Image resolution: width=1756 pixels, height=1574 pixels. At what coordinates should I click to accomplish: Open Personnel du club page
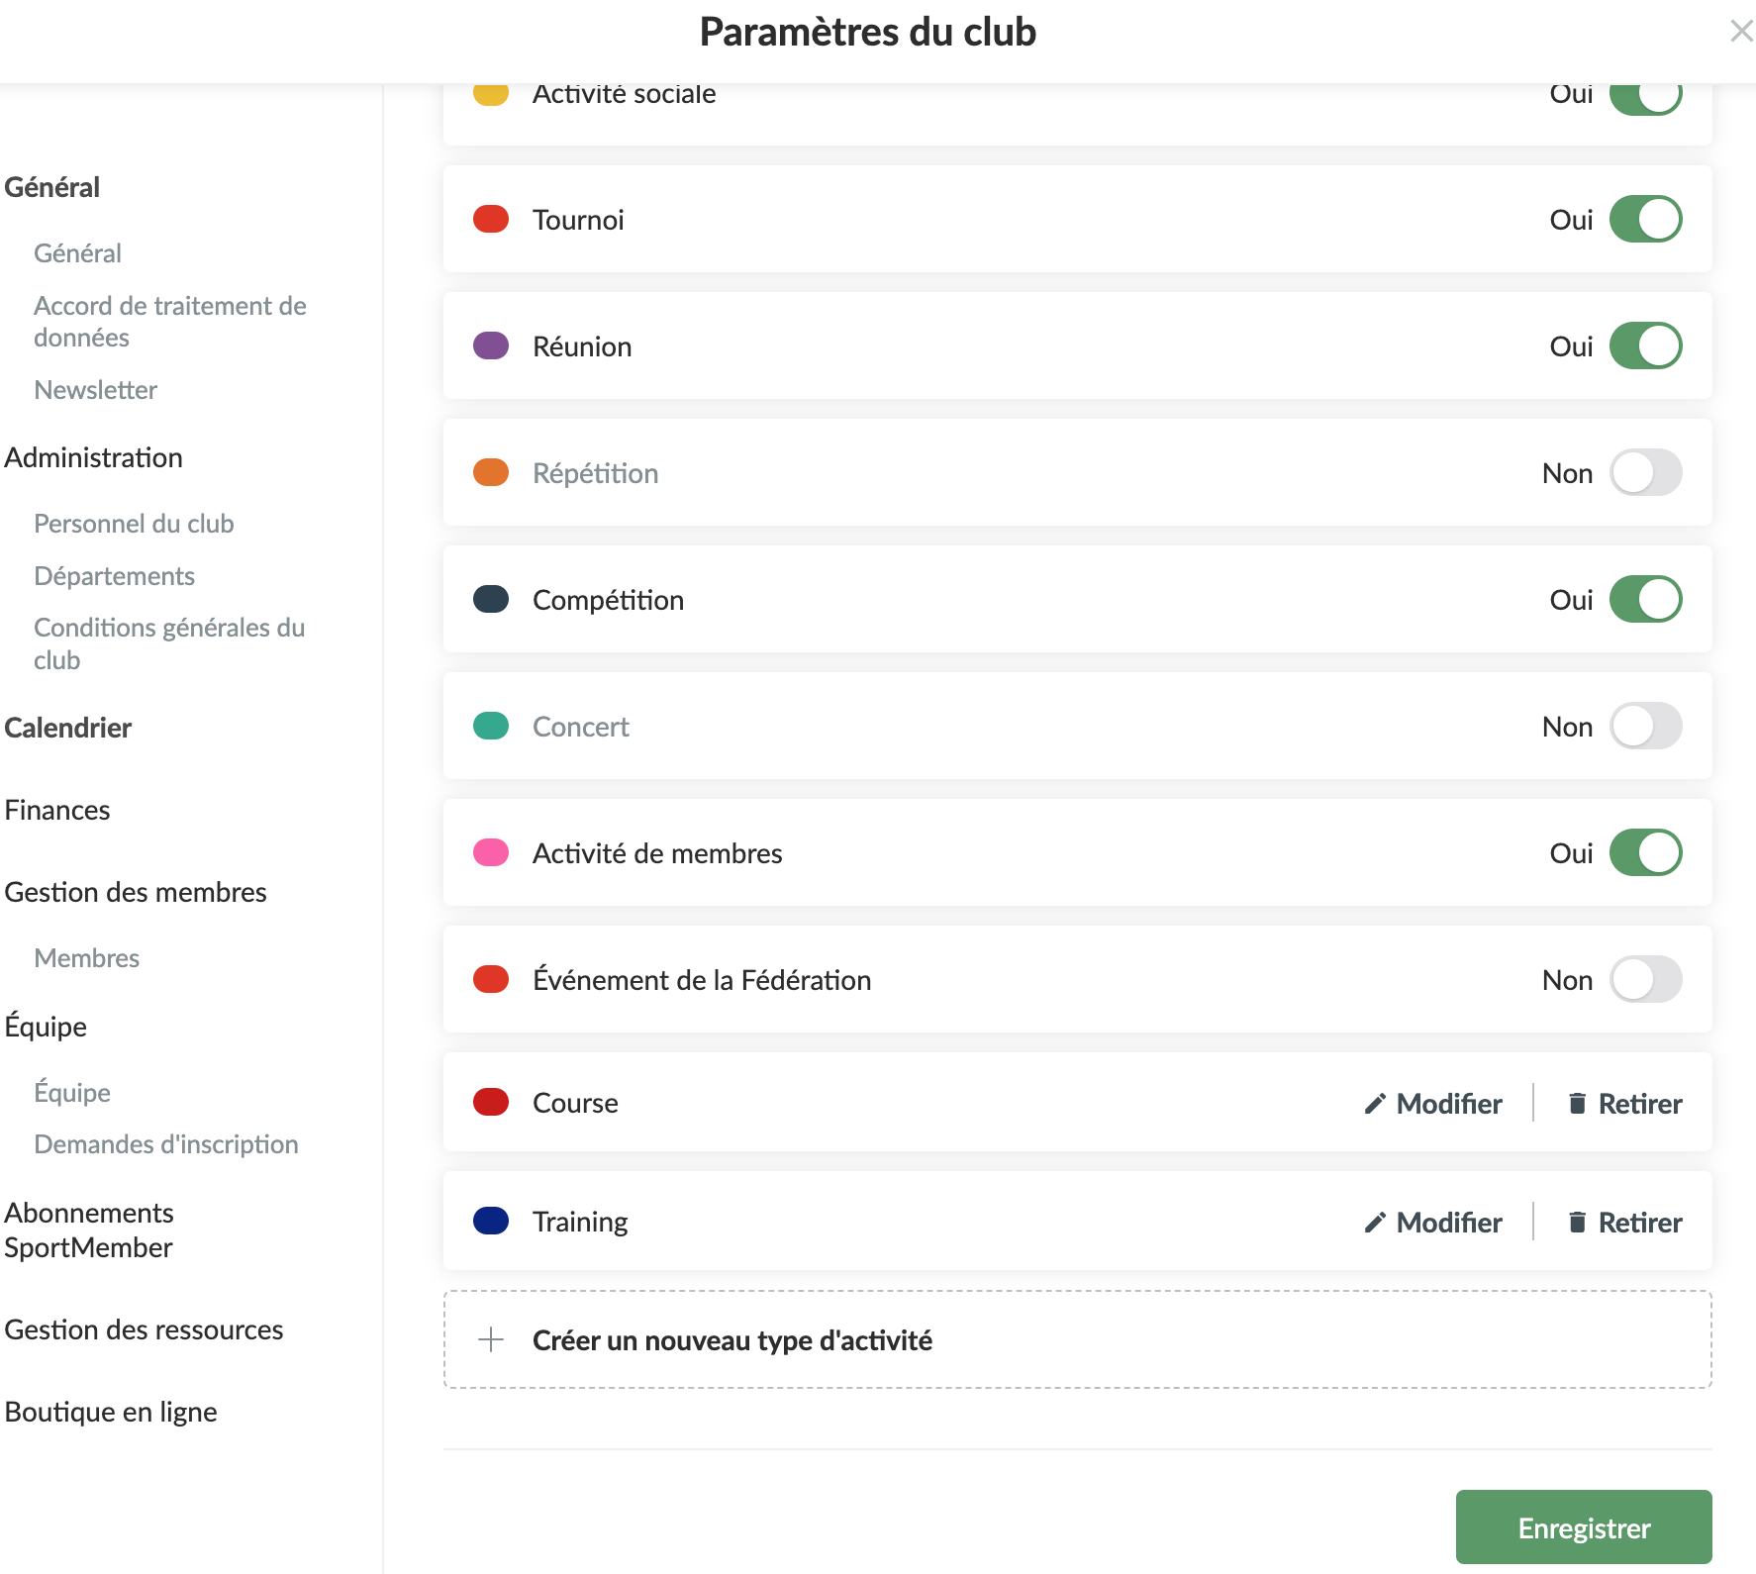134,524
